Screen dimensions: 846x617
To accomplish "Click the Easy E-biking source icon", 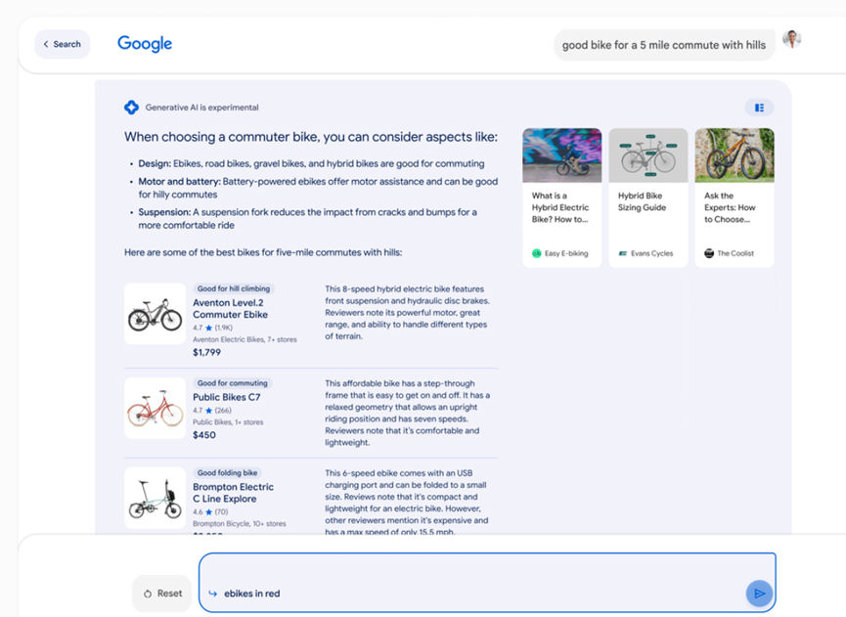I will pyautogui.click(x=536, y=253).
